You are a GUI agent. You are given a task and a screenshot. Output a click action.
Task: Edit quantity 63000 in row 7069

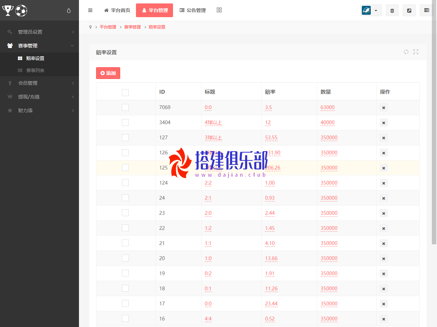coord(327,108)
